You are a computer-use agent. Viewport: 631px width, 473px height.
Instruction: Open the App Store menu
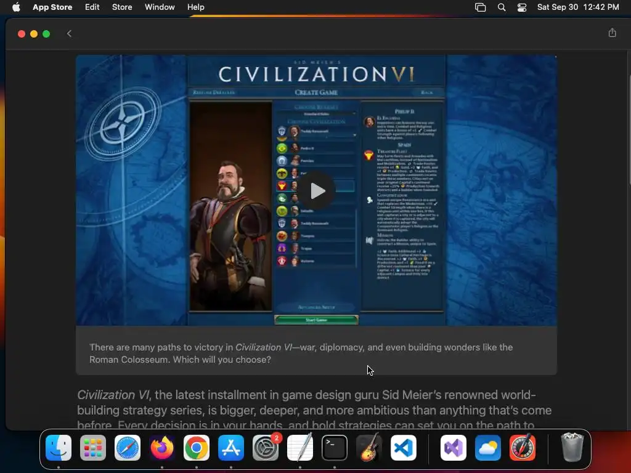click(52, 7)
